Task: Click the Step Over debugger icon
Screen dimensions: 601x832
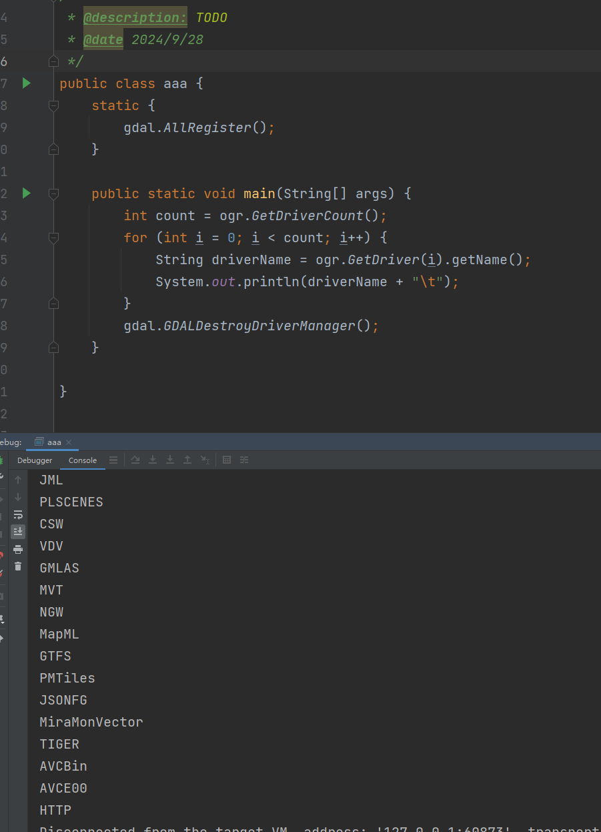Action: click(x=135, y=460)
